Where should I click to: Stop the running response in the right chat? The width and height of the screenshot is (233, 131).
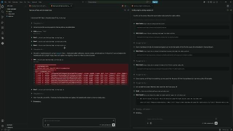pyautogui.click(x=216, y=123)
